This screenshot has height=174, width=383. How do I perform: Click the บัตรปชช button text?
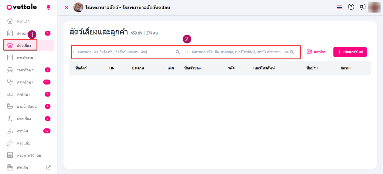(x=320, y=52)
